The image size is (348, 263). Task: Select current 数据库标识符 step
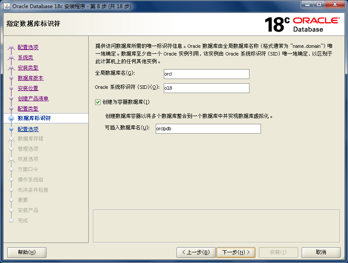(34, 118)
